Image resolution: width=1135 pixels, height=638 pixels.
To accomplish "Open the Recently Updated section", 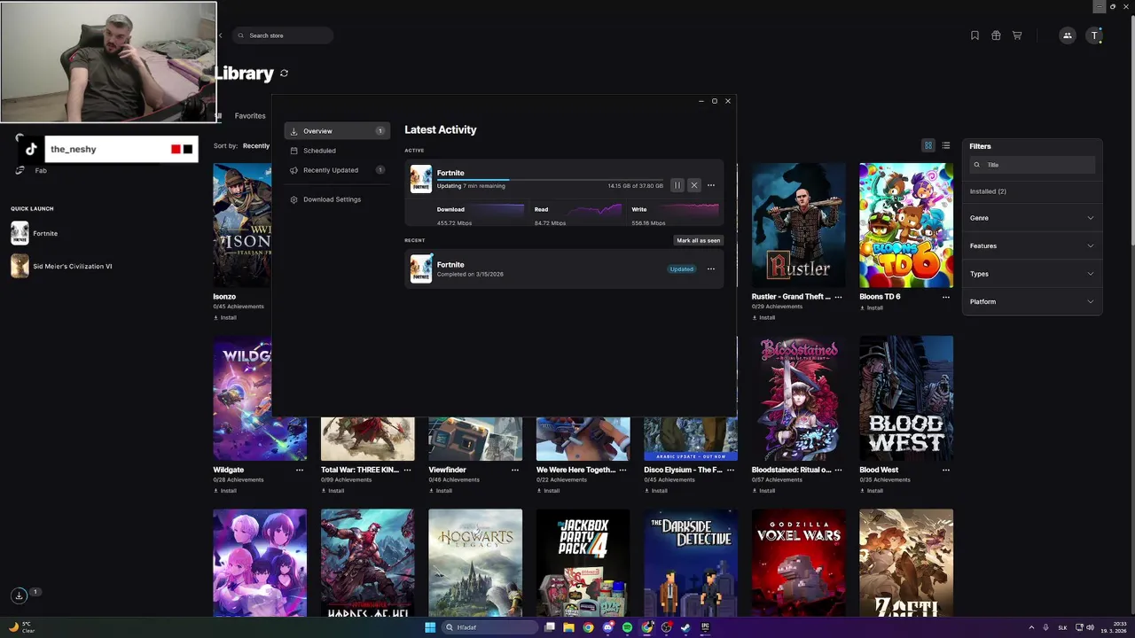I will [337, 170].
